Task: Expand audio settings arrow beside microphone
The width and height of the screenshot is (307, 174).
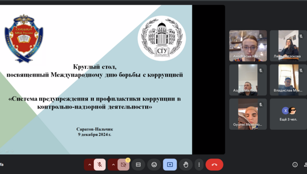Action: pyautogui.click(x=89, y=165)
